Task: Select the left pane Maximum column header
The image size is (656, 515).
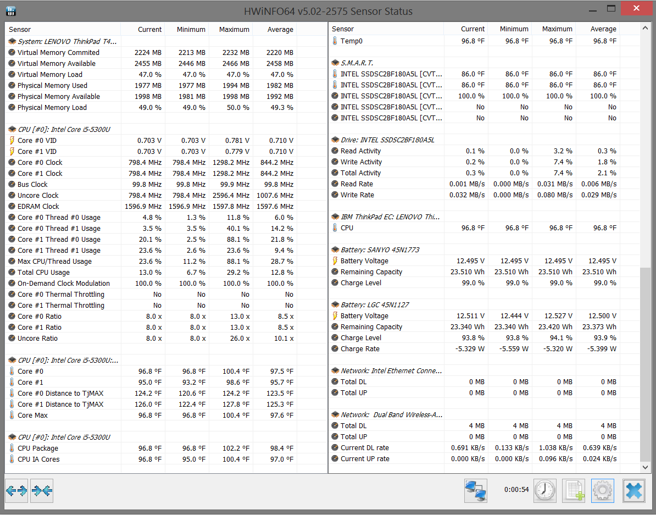Action: click(x=231, y=29)
